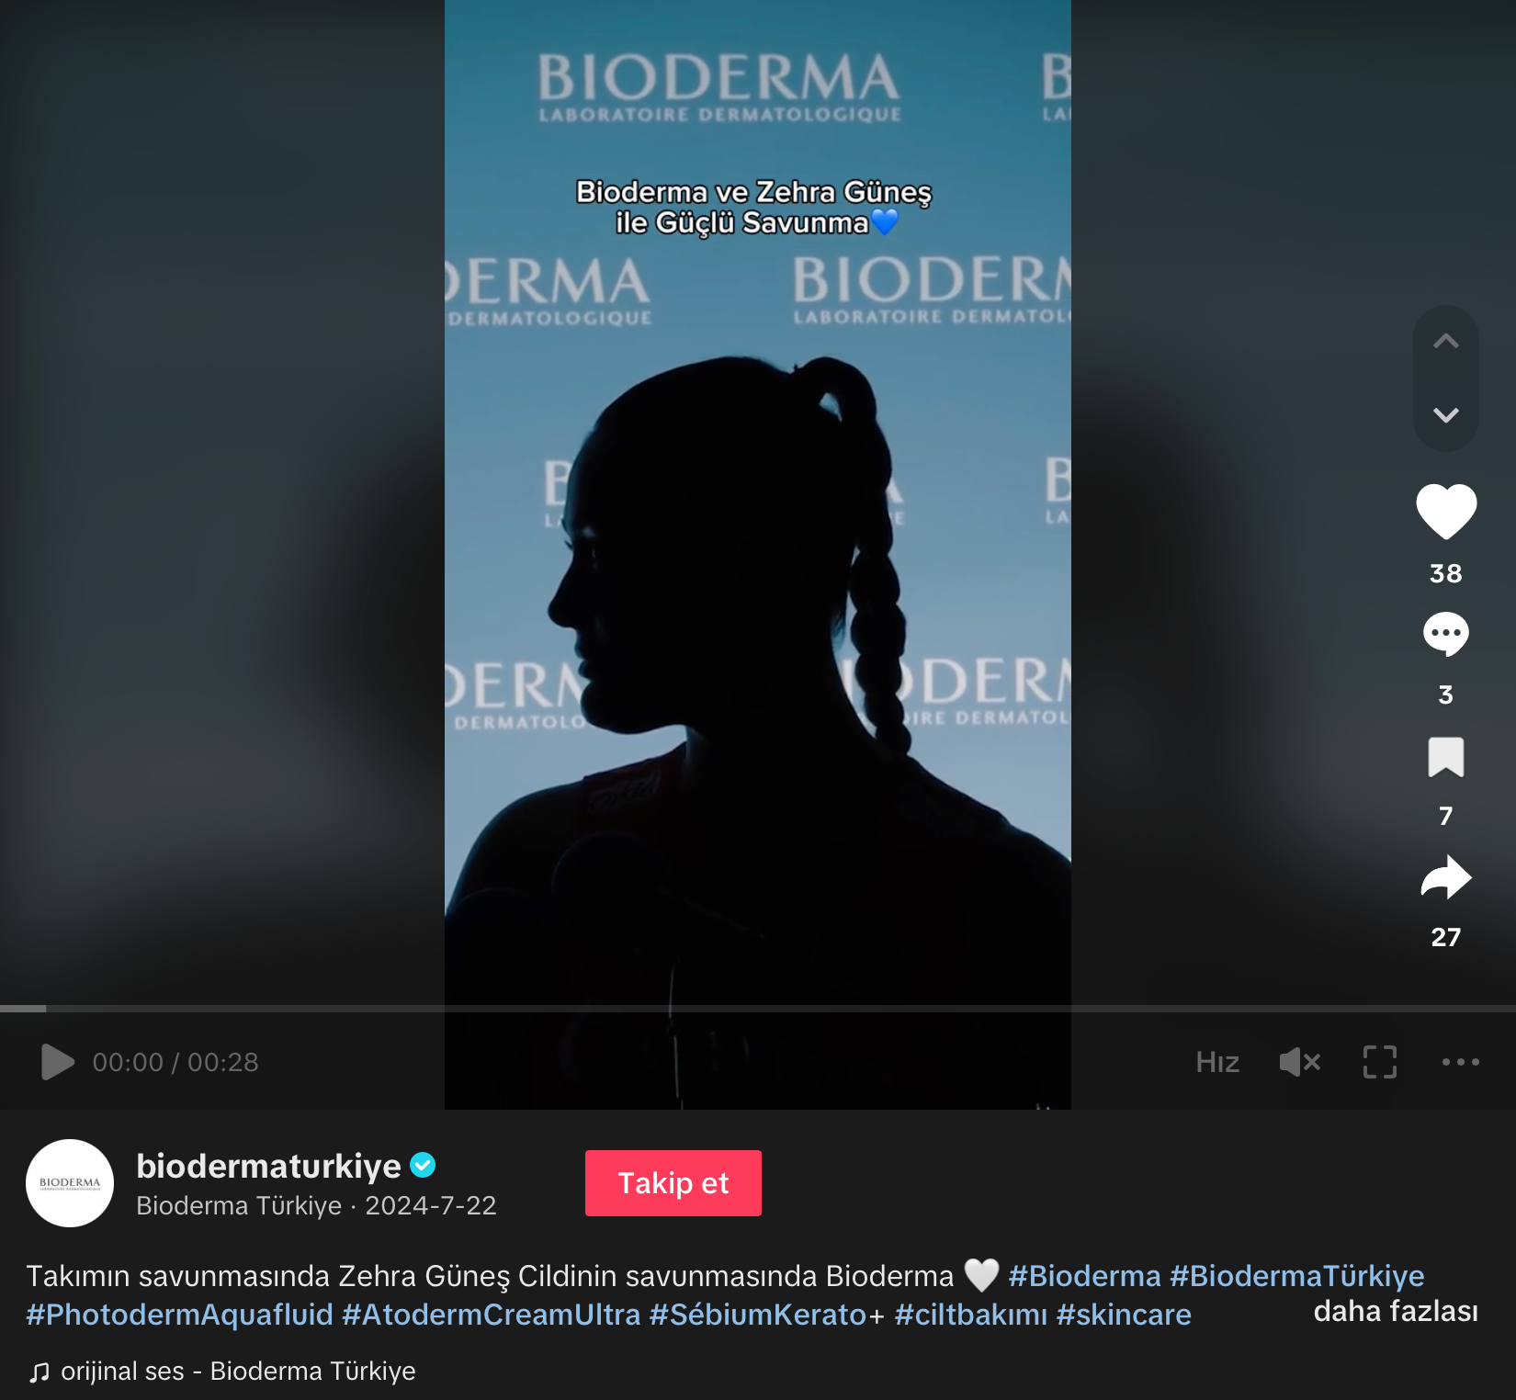The width and height of the screenshot is (1516, 1400).
Task: Play the video
Action: [x=57, y=1062]
